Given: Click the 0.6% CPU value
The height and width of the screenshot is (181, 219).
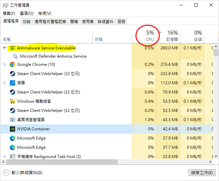Looking at the screenshot, I should point(149,92).
